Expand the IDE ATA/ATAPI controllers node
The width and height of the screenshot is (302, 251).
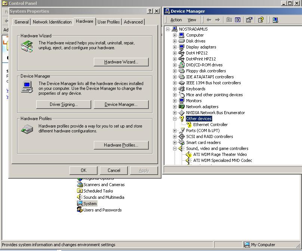coord(175,77)
